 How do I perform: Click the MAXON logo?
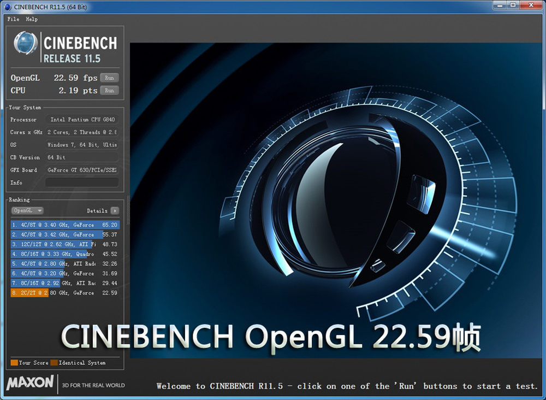30,383
